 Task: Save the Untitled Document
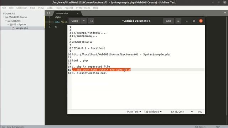coord(169,21)
